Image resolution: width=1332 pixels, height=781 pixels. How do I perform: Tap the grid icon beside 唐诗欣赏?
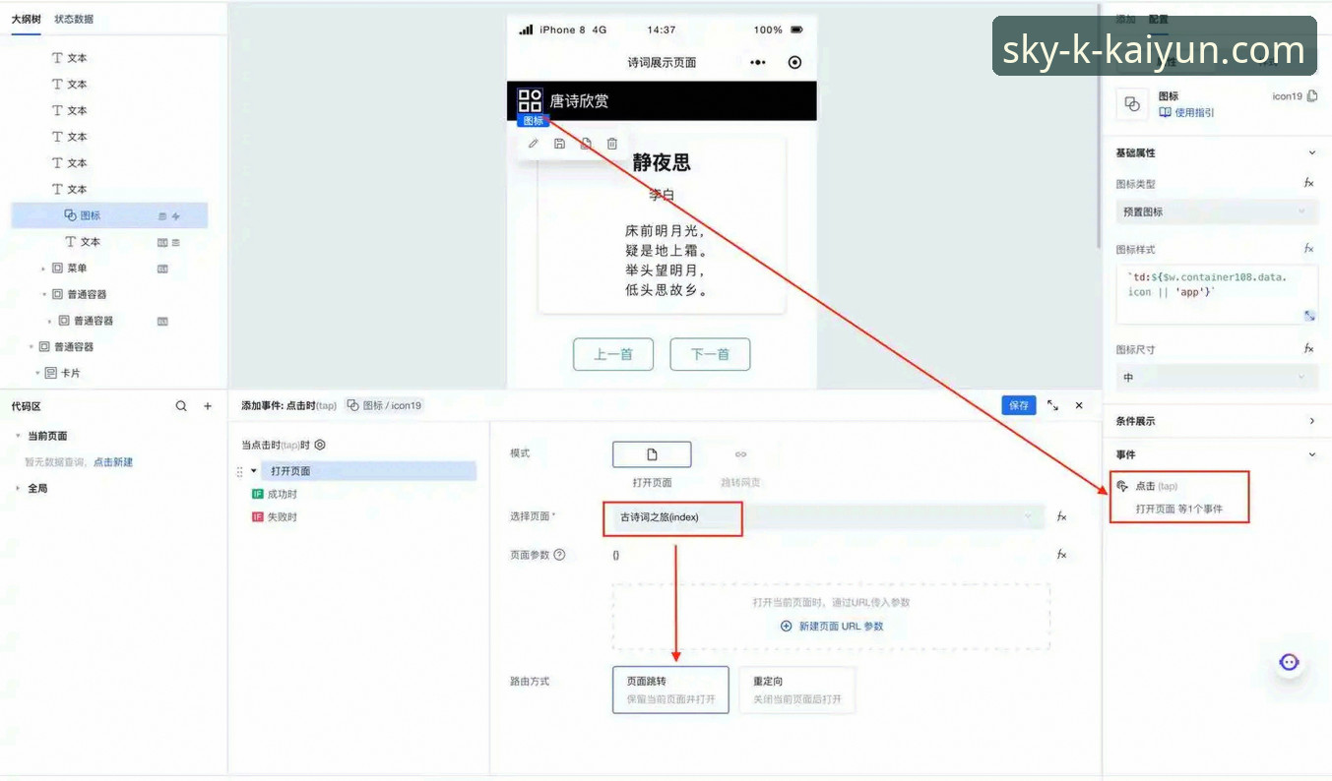(x=530, y=100)
